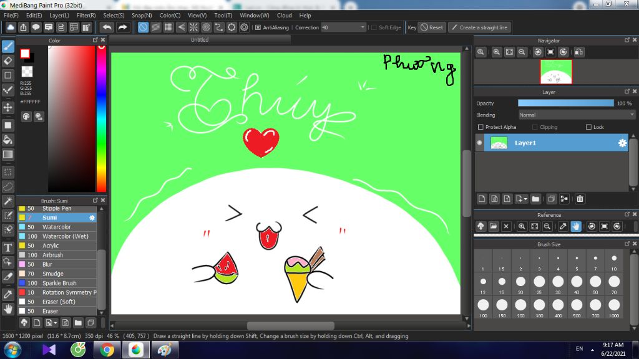The width and height of the screenshot is (639, 359).
Task: Select the rectangular Select tool
Action: (7, 172)
